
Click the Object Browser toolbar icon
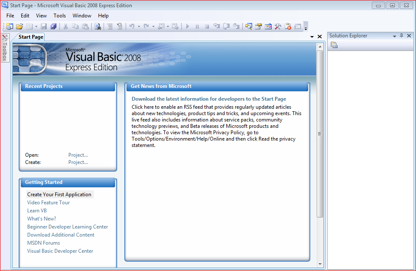point(268,26)
